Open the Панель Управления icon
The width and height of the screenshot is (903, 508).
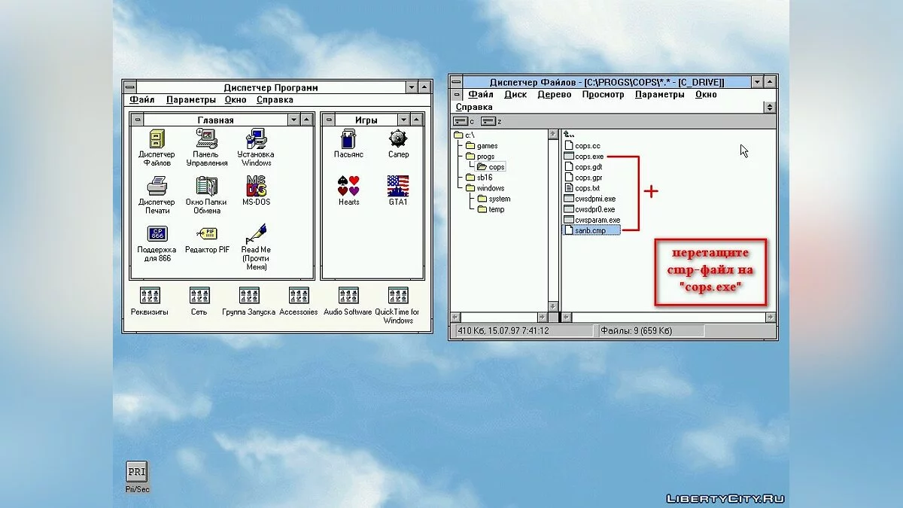206,139
